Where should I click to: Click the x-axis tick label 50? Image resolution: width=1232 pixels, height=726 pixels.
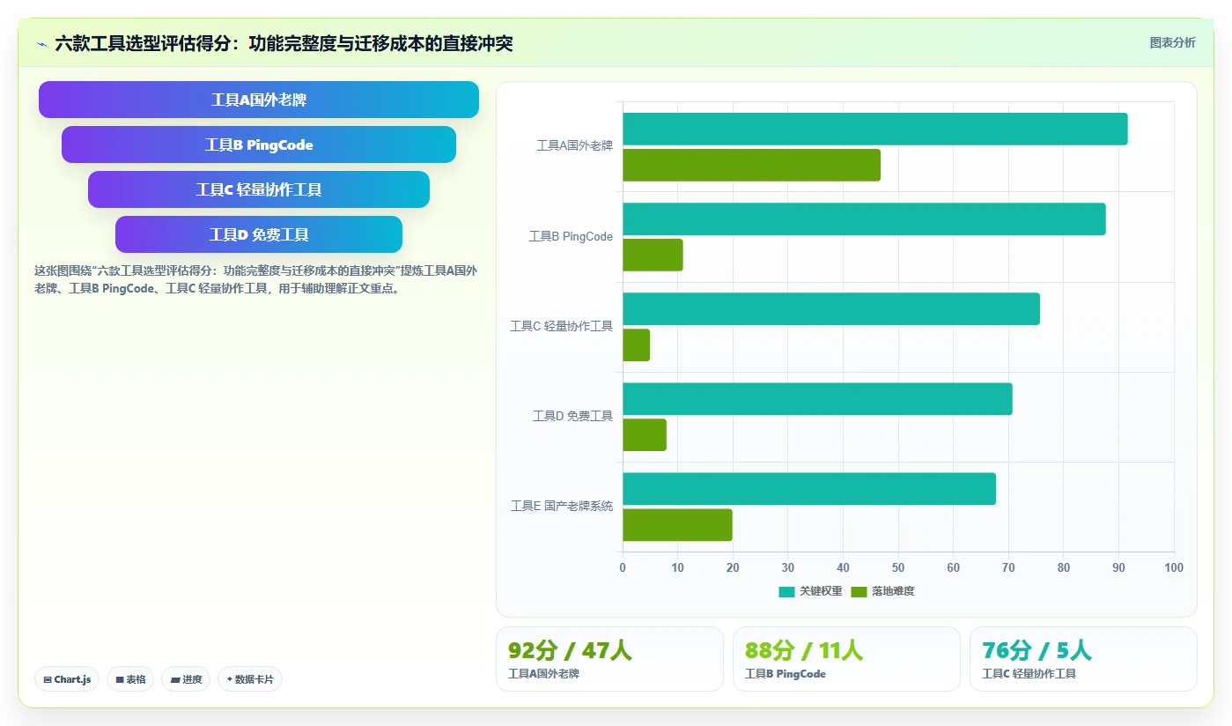coord(898,568)
